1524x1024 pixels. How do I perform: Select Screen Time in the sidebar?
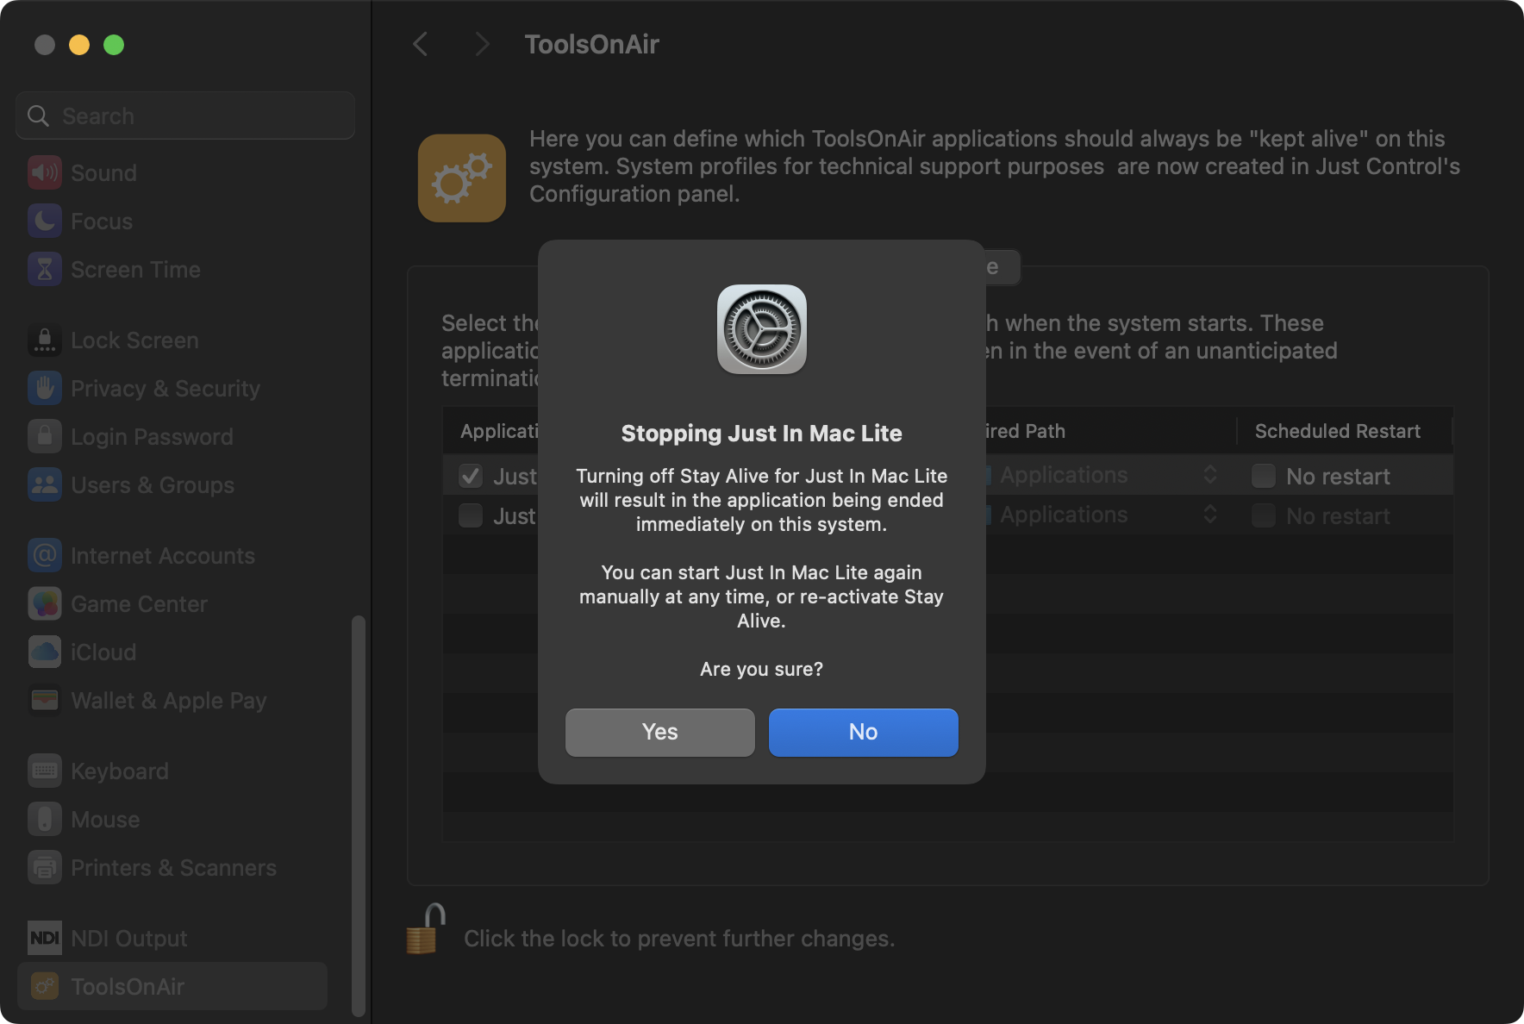[172, 269]
